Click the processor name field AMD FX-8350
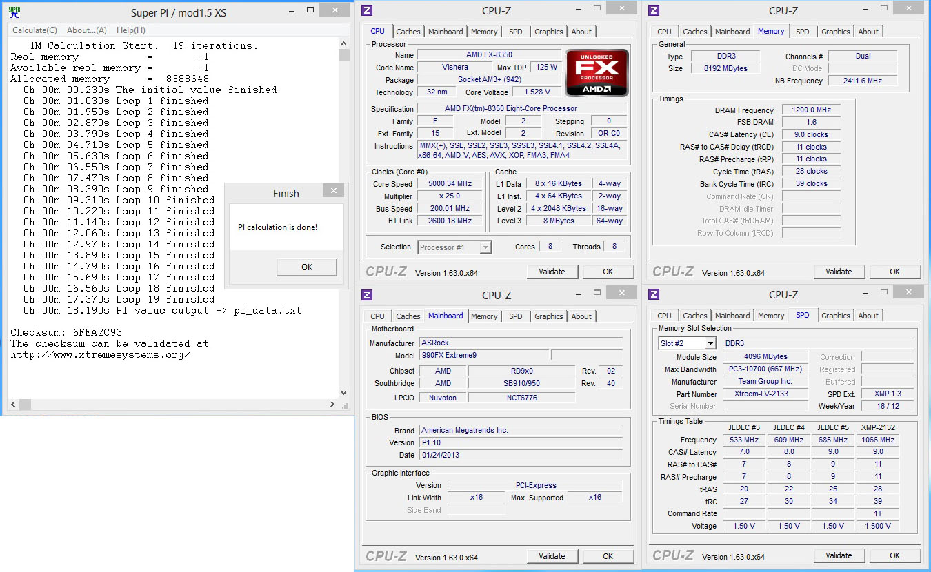Image resolution: width=931 pixels, height=572 pixels. tap(489, 55)
